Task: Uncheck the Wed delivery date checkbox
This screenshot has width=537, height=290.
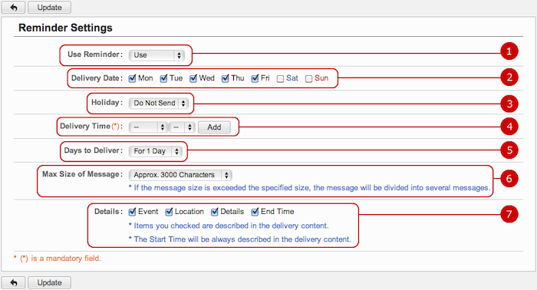Action: click(193, 78)
